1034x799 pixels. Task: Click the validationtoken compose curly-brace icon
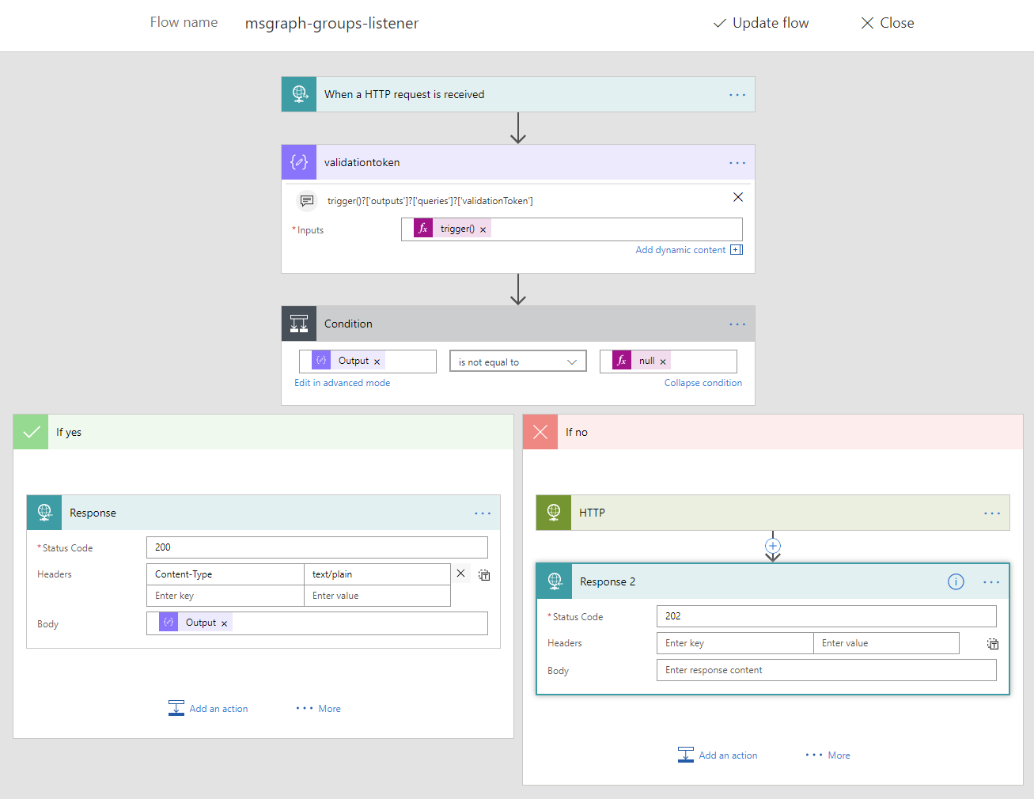[299, 162]
